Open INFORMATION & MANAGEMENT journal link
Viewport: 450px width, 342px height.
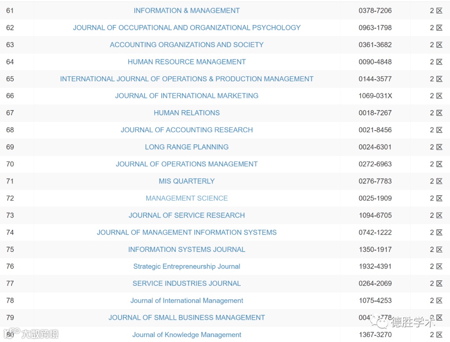(187, 10)
